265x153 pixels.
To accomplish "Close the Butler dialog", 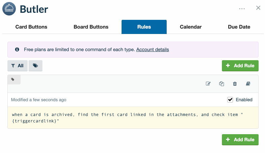I will tap(258, 8).
